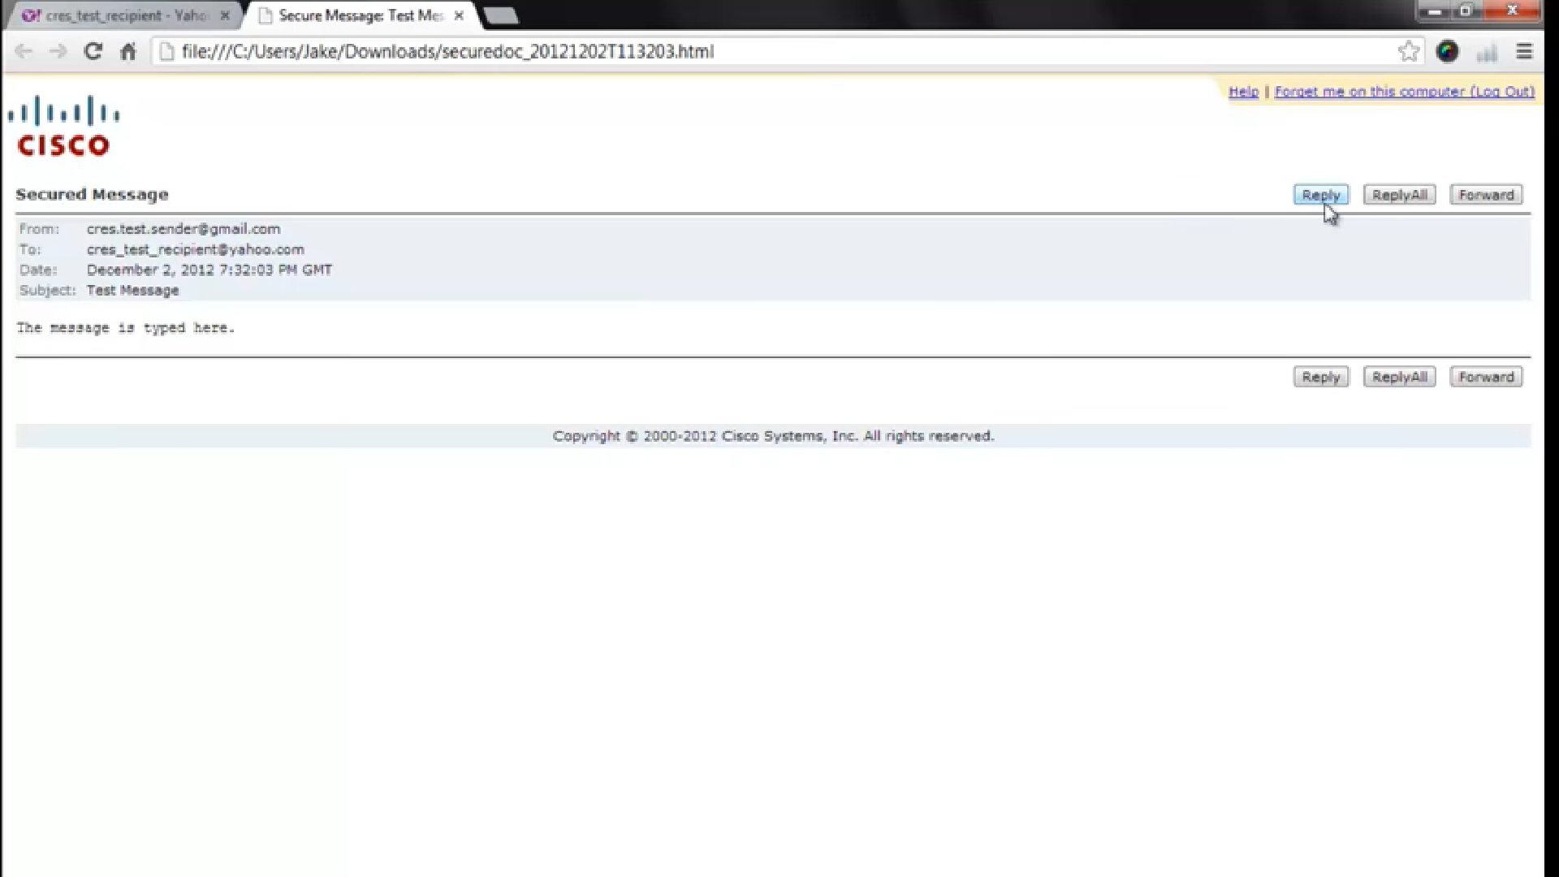Open a new tab with the new-tab button
The height and width of the screenshot is (877, 1559).
[x=500, y=15]
